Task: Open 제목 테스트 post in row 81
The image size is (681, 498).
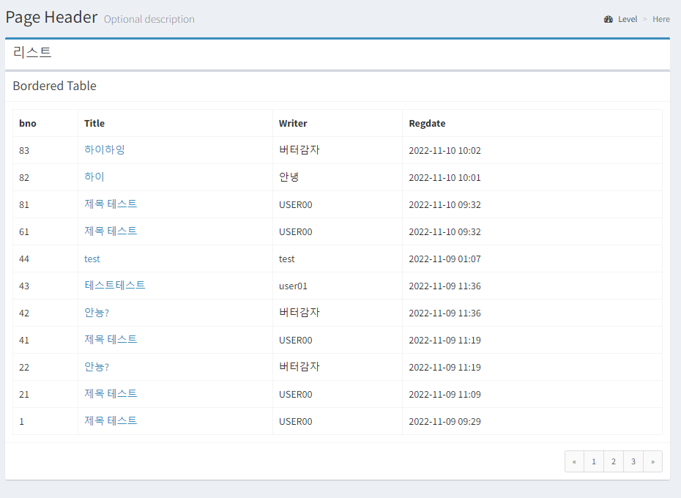Action: (x=111, y=204)
